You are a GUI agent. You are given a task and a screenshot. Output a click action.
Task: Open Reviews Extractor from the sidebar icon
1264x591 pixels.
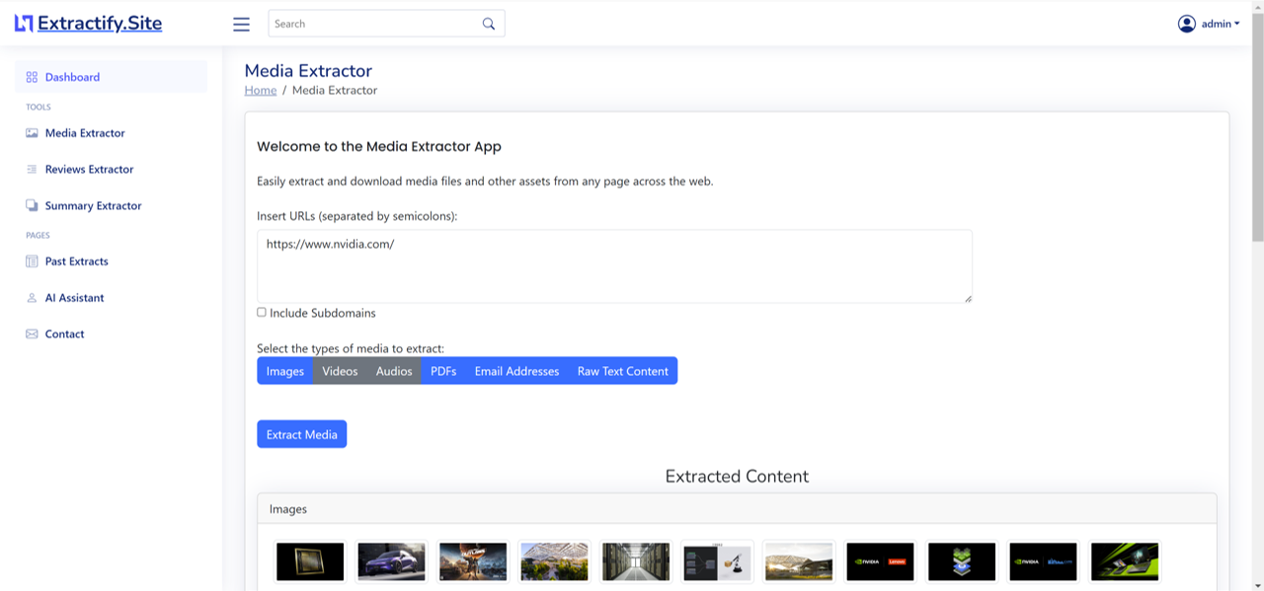pos(31,169)
